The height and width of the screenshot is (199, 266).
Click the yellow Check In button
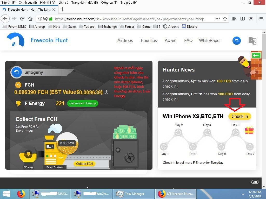240,116
